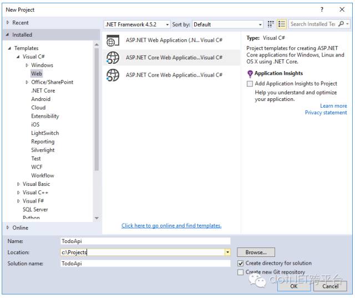
Task: Click the Name field containing TodoApi
Action: (145, 241)
